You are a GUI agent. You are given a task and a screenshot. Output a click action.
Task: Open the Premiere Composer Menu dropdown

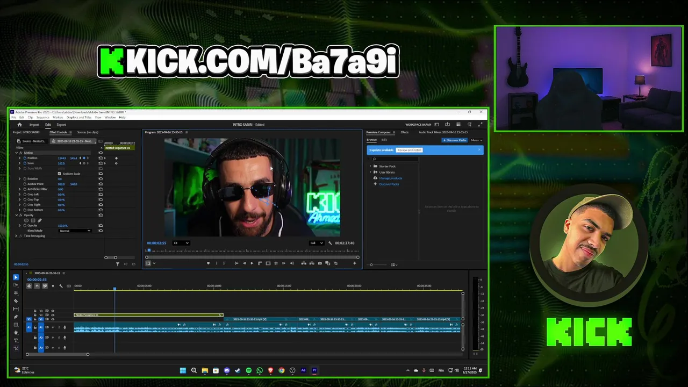(476, 140)
